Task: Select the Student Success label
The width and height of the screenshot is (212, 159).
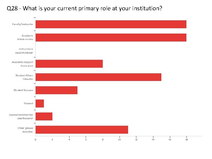Action: point(23,90)
